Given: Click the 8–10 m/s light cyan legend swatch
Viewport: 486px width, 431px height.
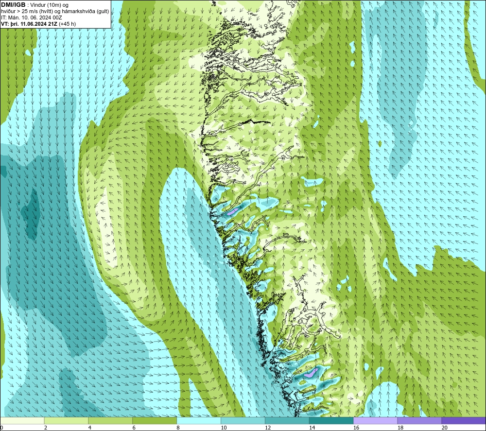Looking at the screenshot, I should click(199, 420).
